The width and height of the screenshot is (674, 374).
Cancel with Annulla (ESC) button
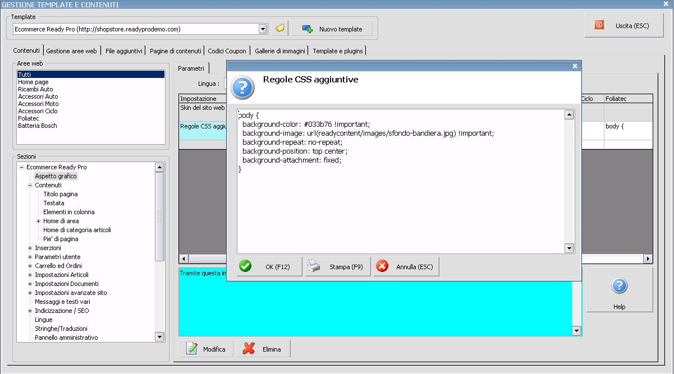coord(406,266)
